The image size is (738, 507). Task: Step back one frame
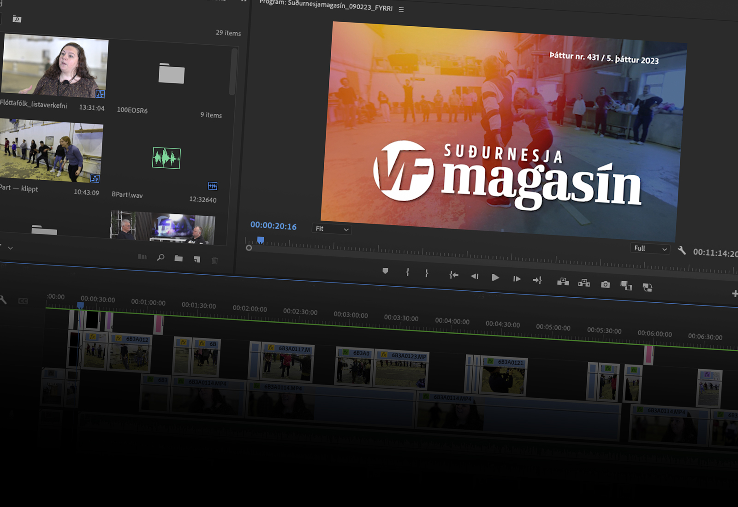point(474,276)
